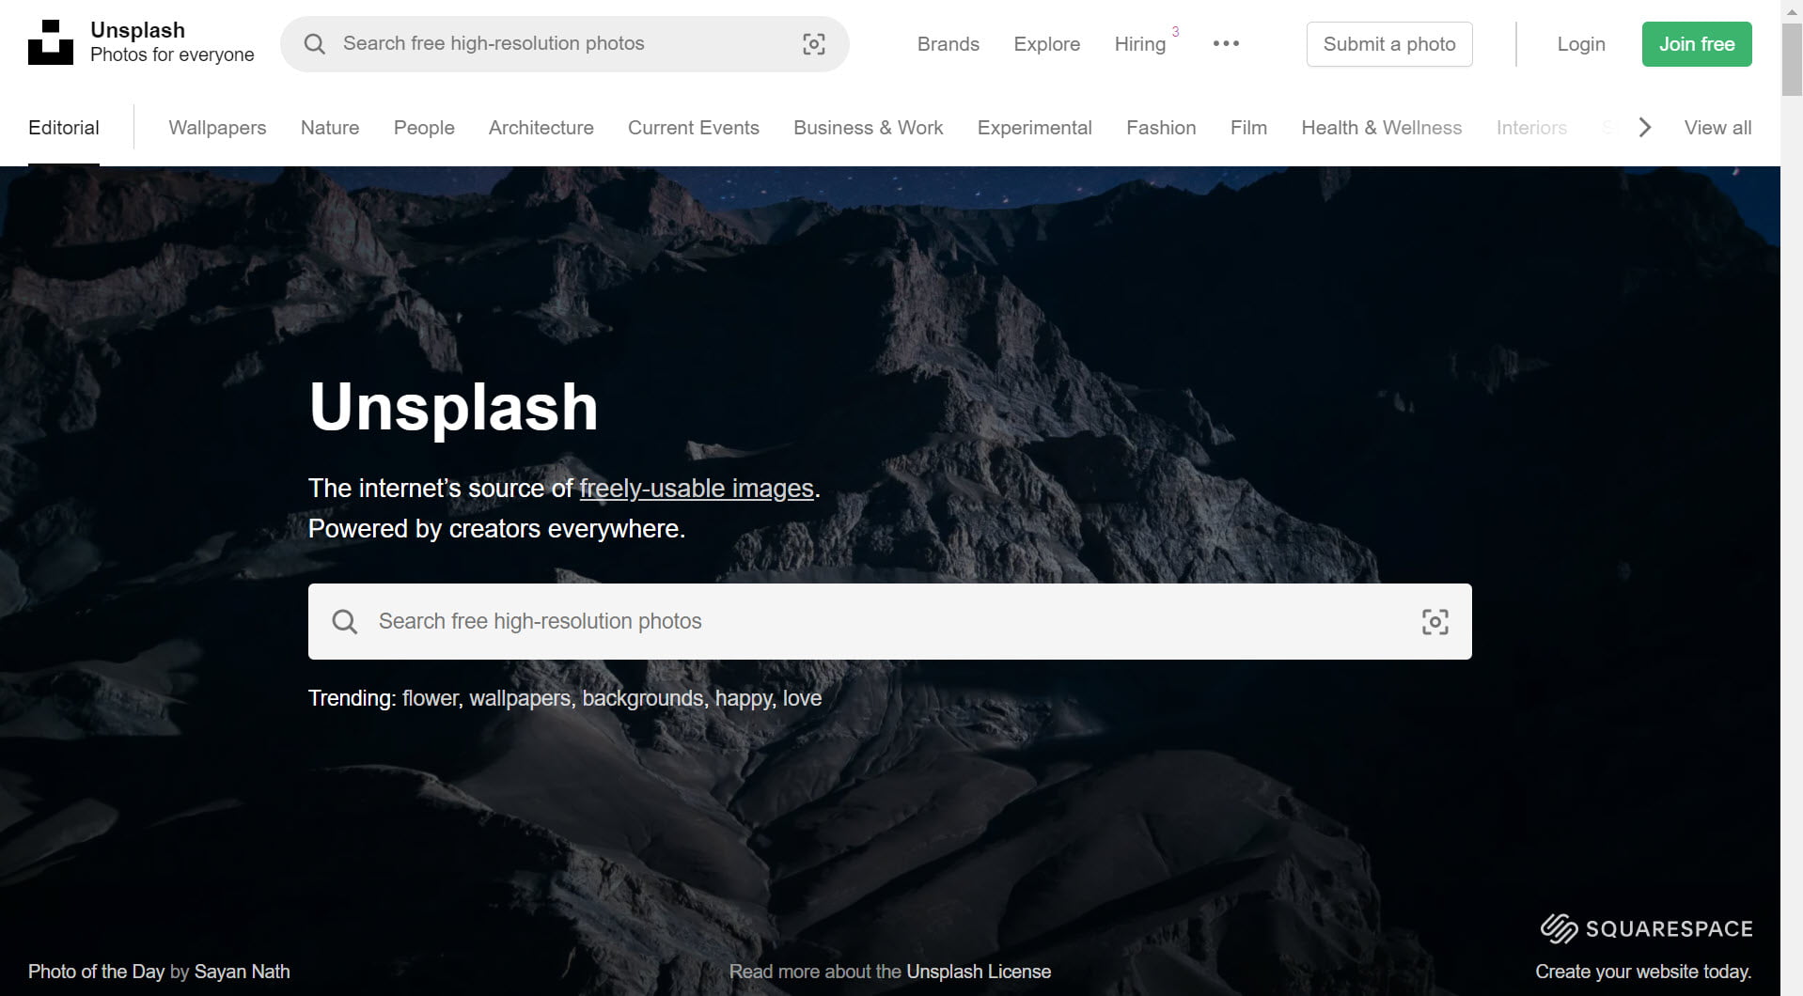Open the Login link
Viewport: 1803px width, 996px height.
(x=1580, y=44)
